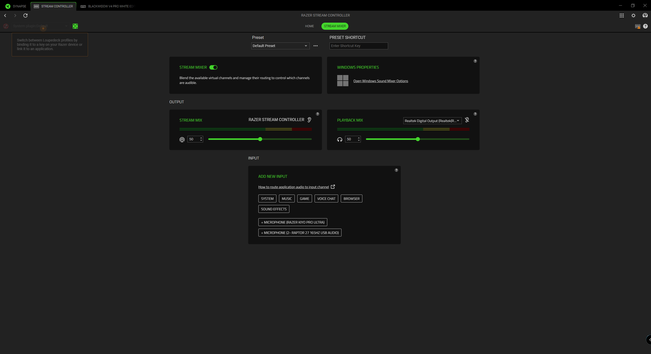This screenshot has width=651, height=354.
Task: Unmute listening in the Playback Mix panel
Action: (x=467, y=120)
